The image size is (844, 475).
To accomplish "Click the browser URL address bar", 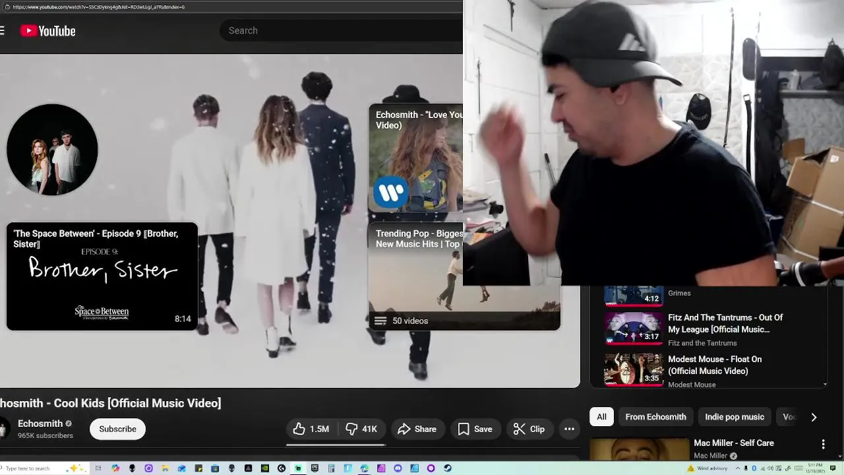I will coord(231,7).
